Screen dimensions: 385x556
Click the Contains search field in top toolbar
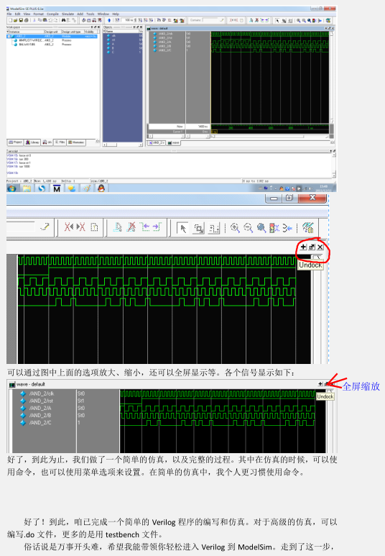(210, 20)
